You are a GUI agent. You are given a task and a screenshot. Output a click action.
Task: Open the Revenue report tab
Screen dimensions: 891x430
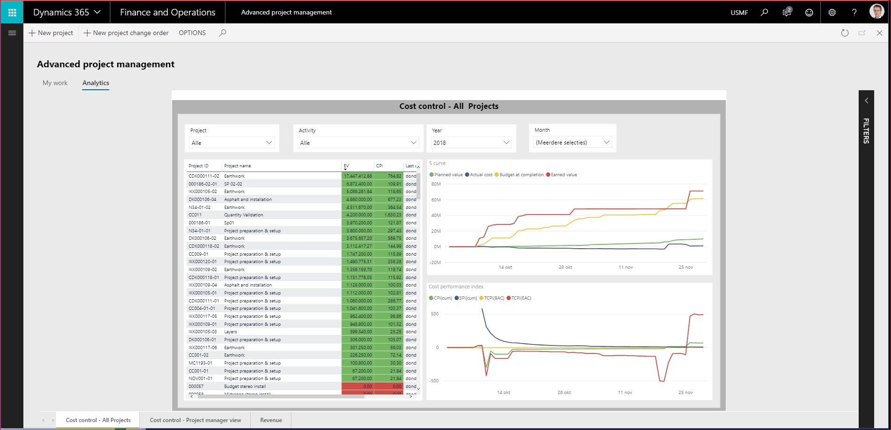[x=271, y=420]
